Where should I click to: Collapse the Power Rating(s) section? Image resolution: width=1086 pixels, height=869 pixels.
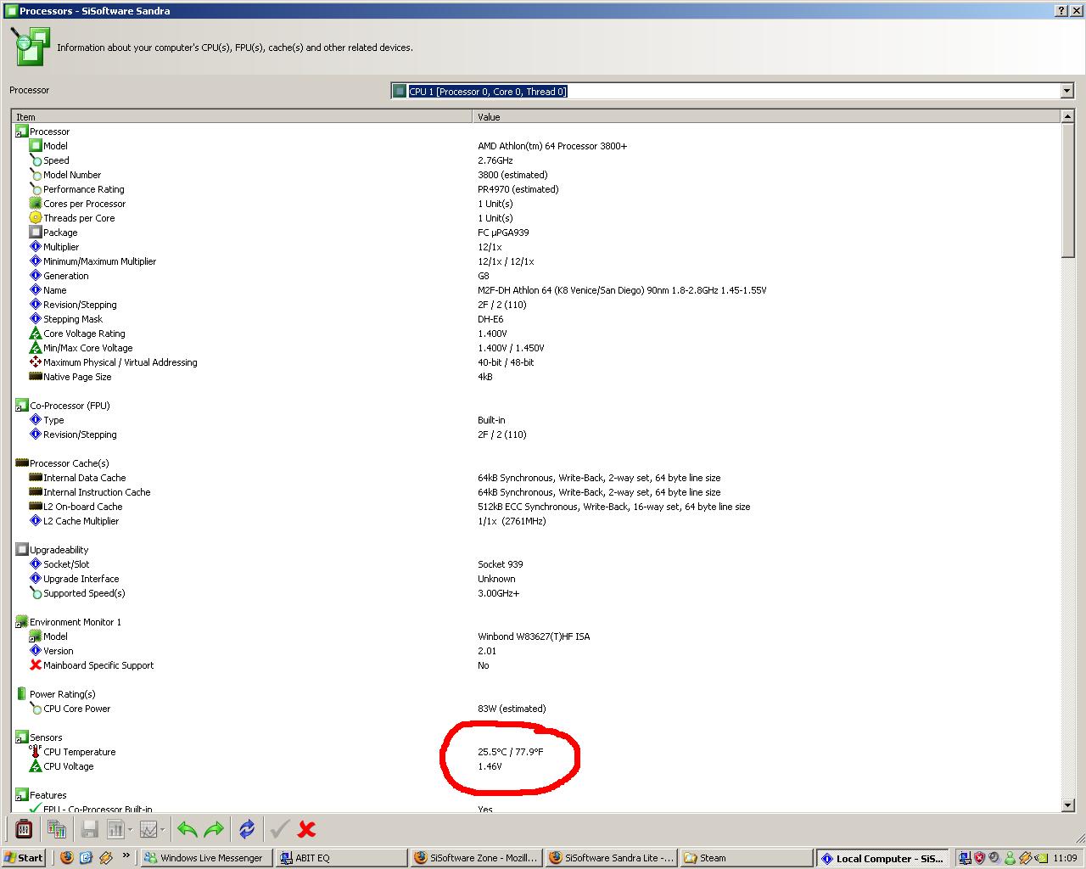[22, 694]
